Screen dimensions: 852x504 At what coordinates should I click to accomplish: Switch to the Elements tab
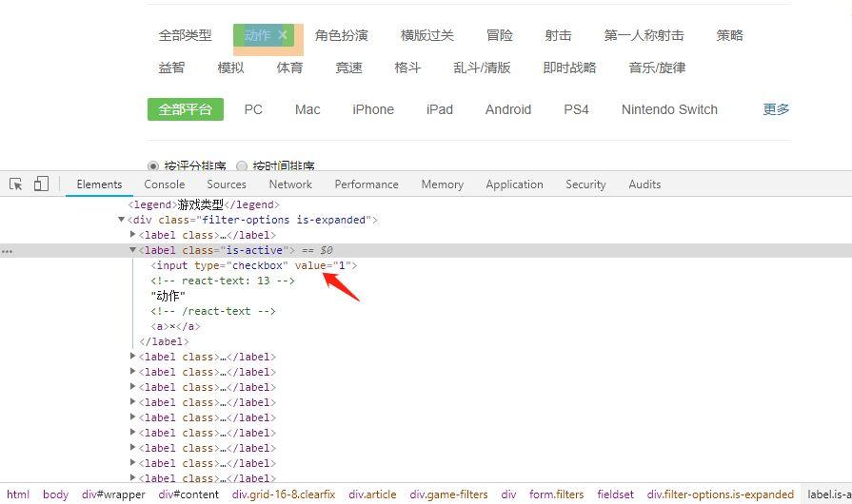[99, 184]
